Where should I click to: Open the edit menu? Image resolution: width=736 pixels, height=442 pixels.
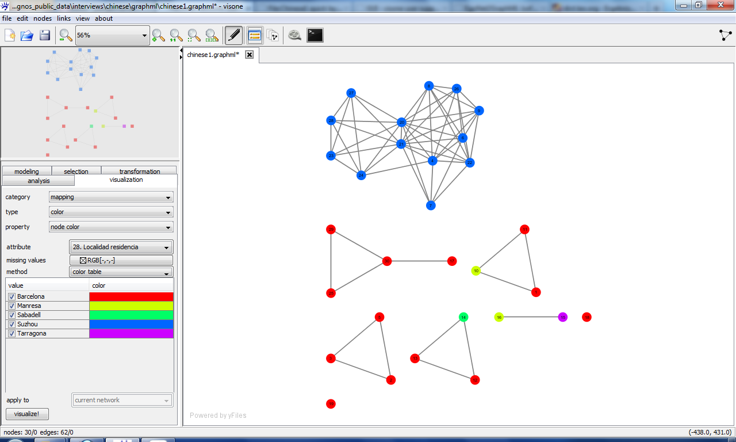point(22,18)
